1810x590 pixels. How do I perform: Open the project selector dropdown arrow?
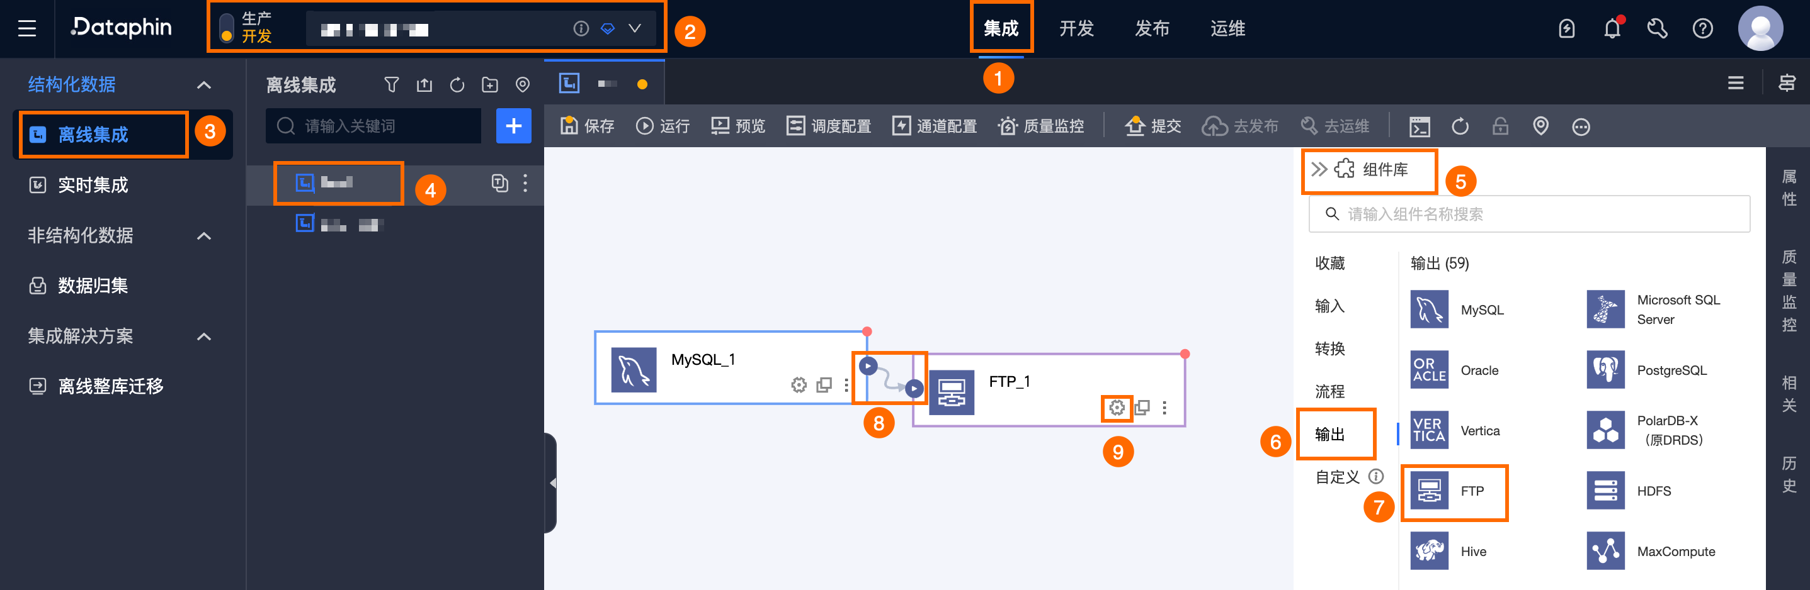[634, 29]
